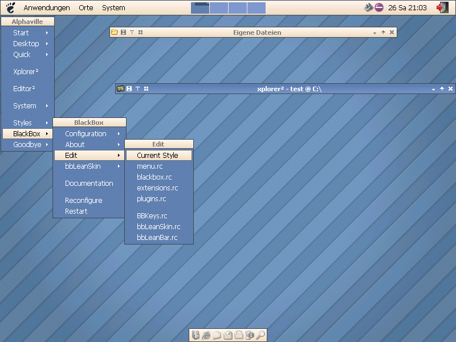Viewport: 456px width, 342px height.
Task: Expand the Desktop submenu
Action: (28, 44)
